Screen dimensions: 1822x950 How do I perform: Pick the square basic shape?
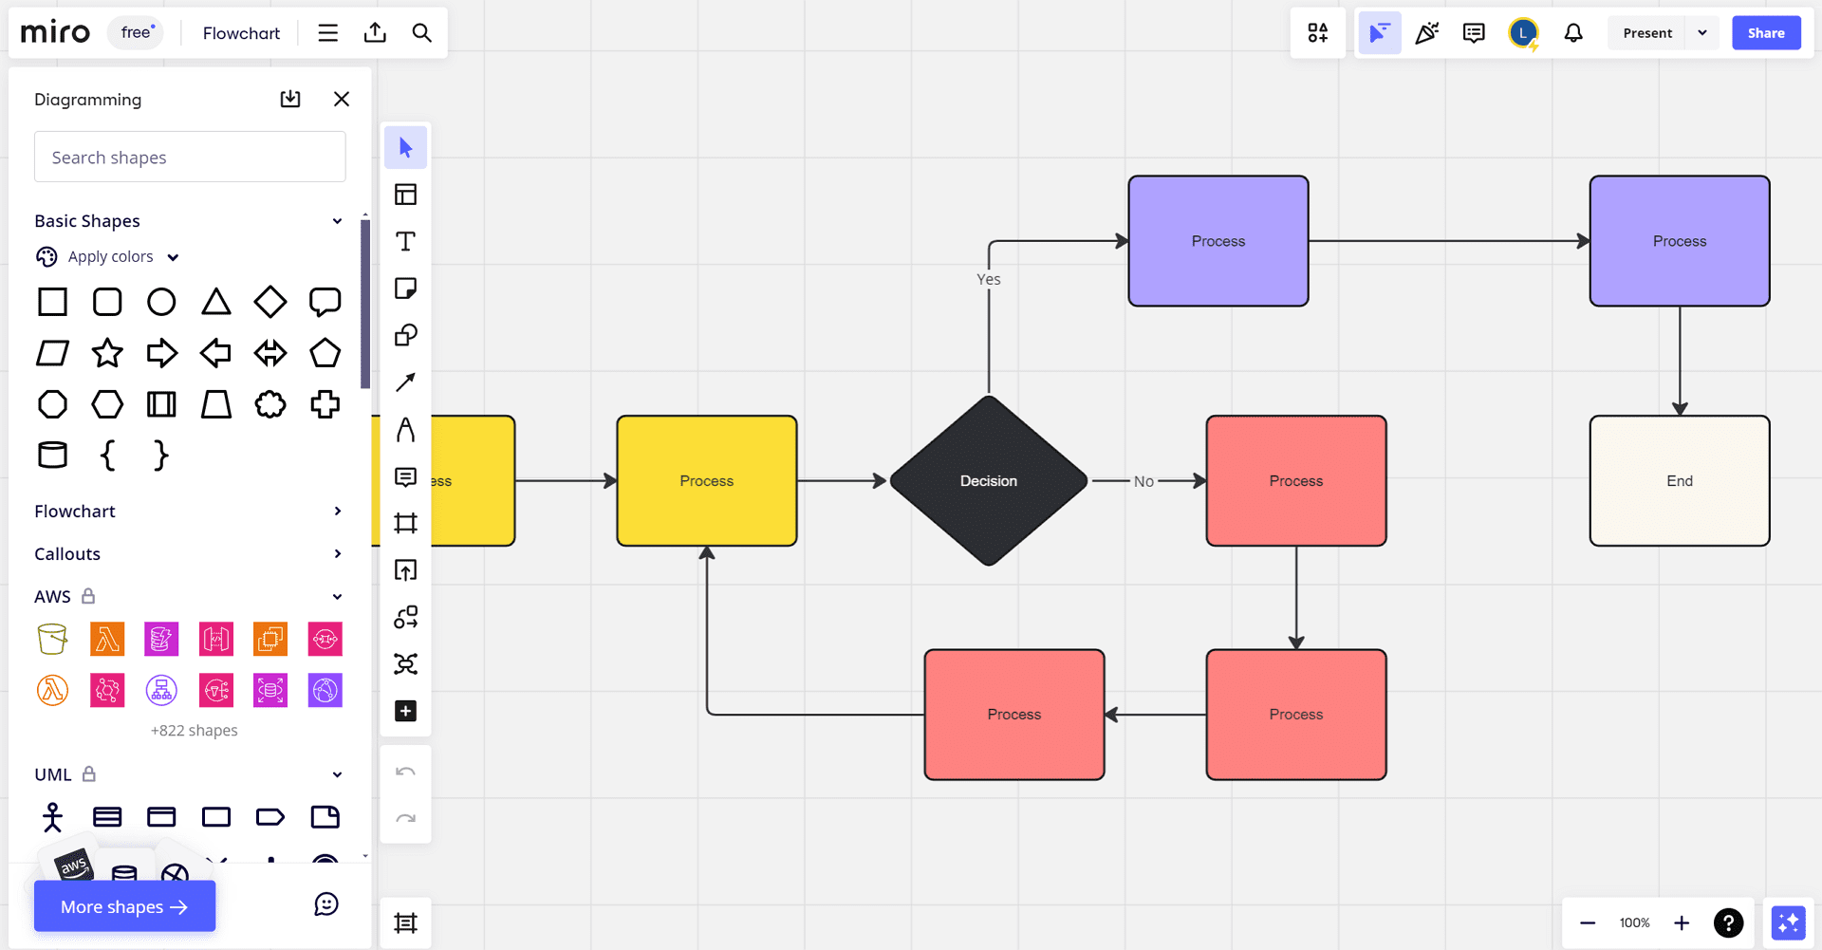click(52, 302)
